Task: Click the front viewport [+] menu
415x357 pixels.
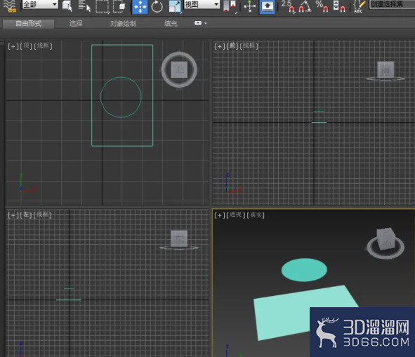Action: point(219,46)
